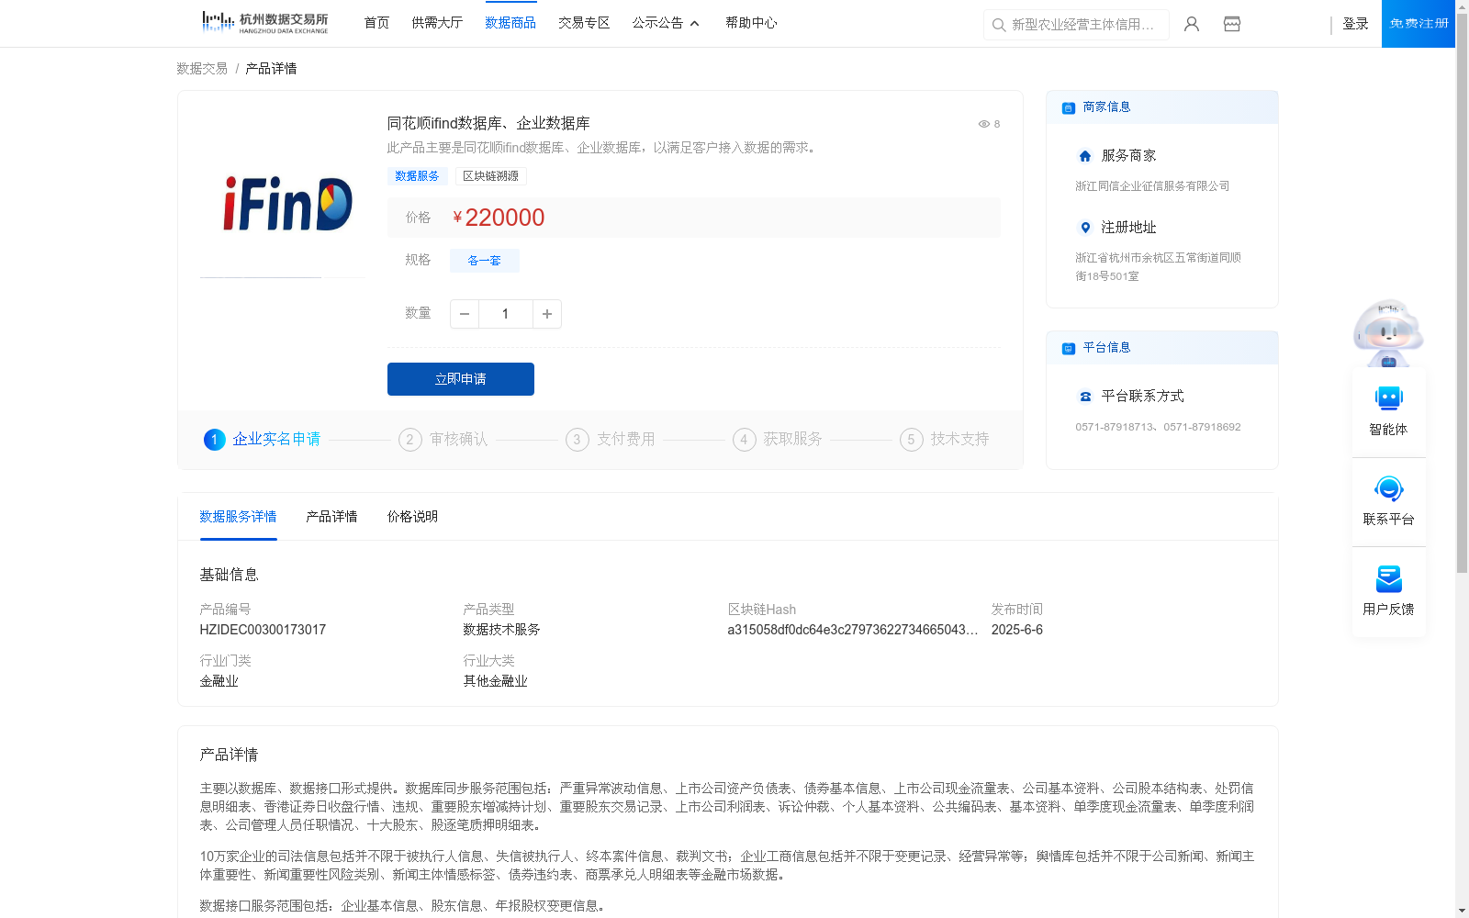
Task: Click the eye view-count icon
Action: (x=983, y=124)
